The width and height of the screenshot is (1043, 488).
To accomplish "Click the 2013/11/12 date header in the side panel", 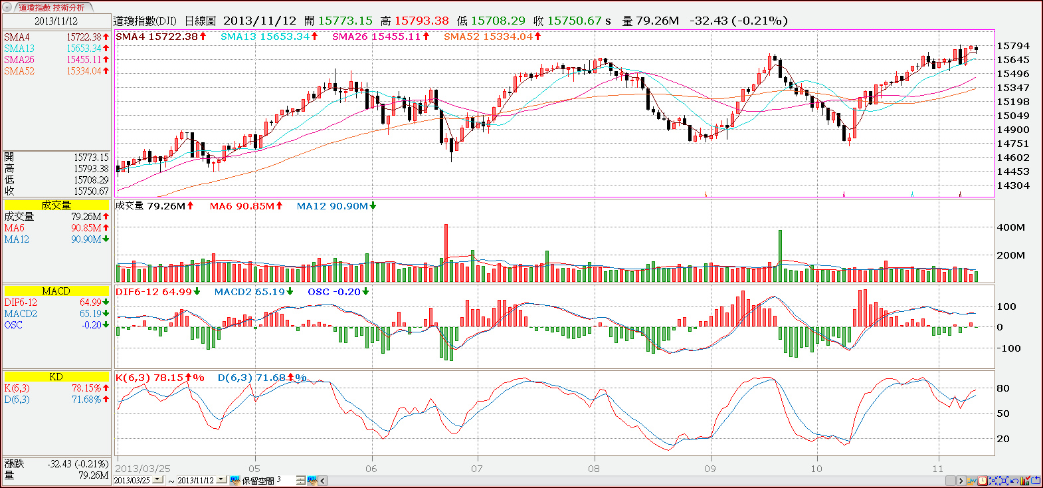I will (56, 21).
